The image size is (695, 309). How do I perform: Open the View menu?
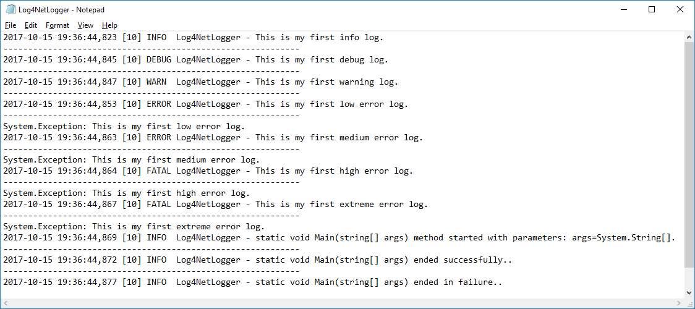click(85, 25)
